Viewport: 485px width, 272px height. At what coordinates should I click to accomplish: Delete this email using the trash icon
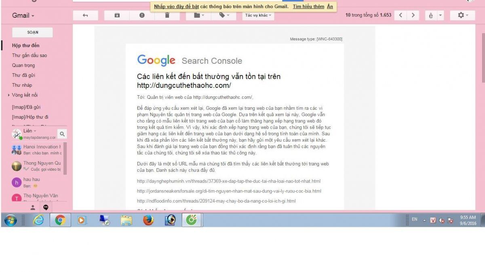tap(167, 15)
